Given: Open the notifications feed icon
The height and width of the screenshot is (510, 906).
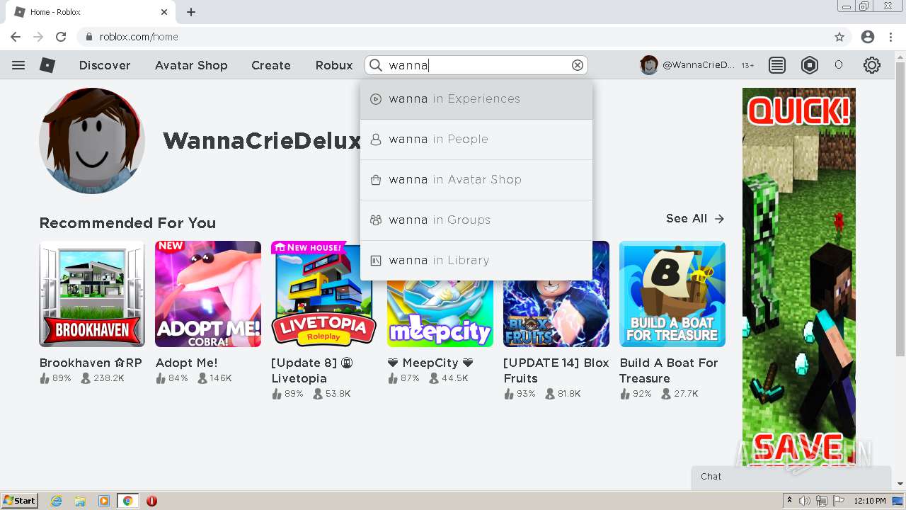Looking at the screenshot, I should click(x=777, y=65).
